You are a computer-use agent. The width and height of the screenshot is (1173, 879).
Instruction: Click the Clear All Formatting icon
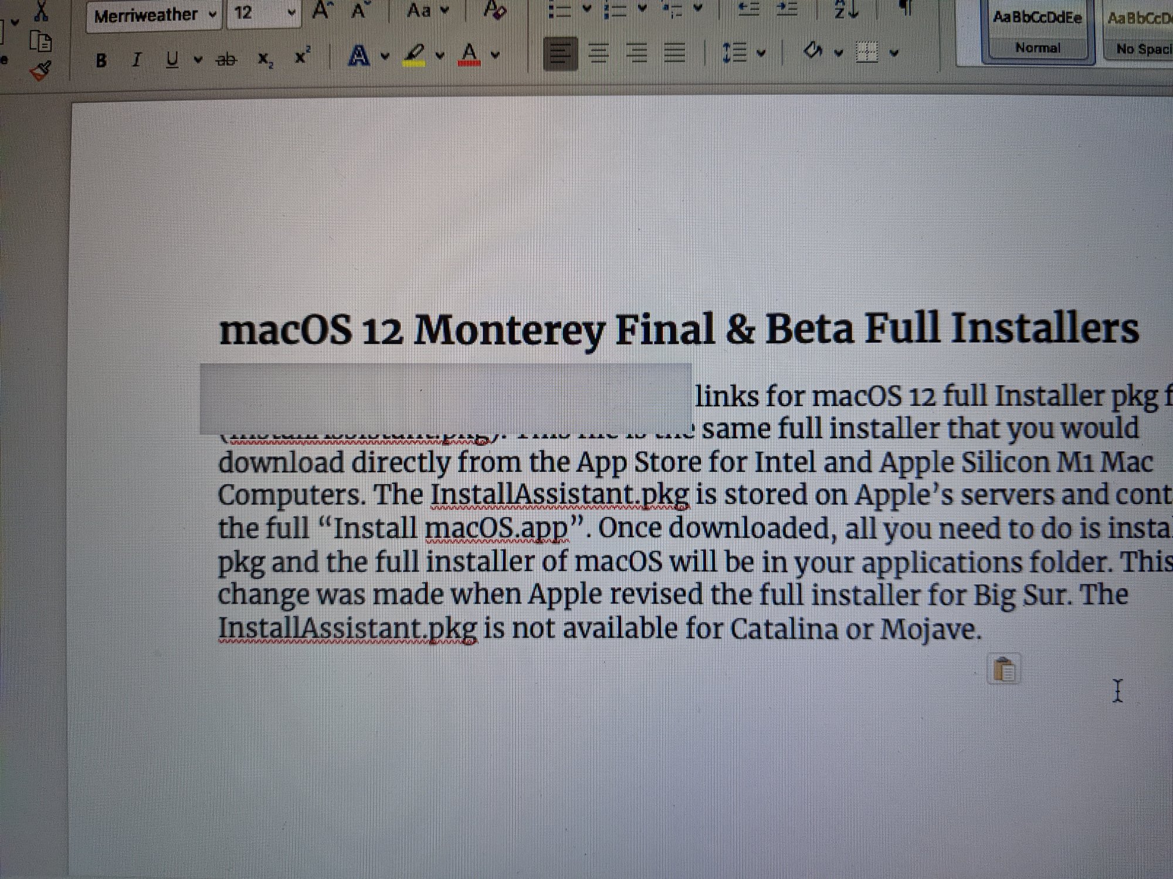(x=495, y=11)
